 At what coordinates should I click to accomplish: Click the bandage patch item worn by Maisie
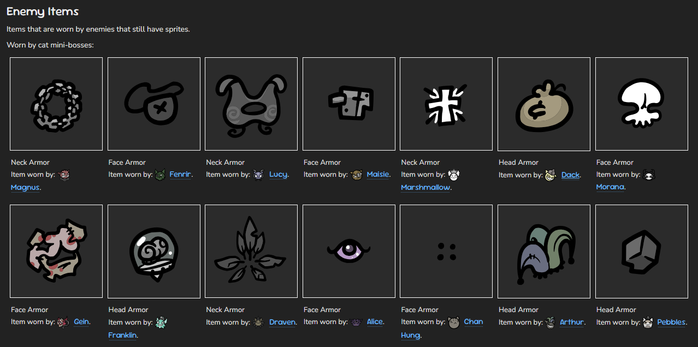[349, 104]
